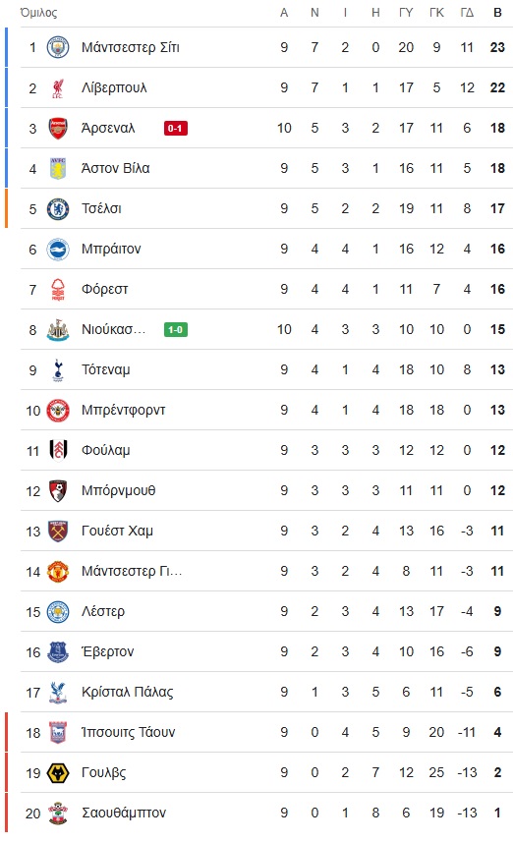The width and height of the screenshot is (513, 842).
Task: Click the Leicester club crest icon
Action: click(58, 612)
